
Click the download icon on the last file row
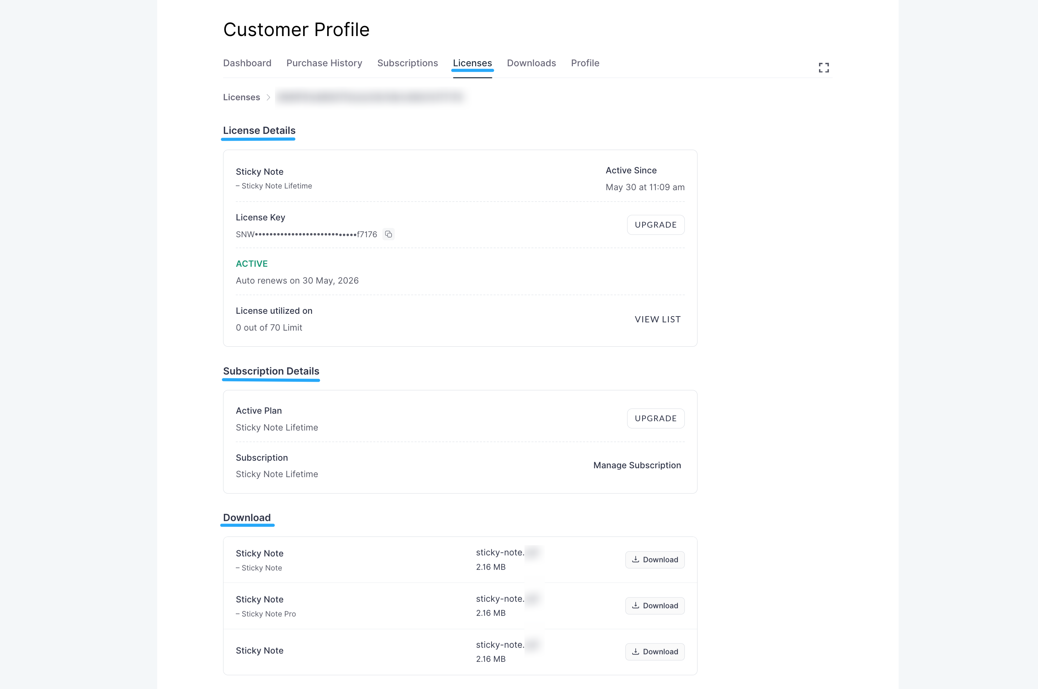coord(636,652)
